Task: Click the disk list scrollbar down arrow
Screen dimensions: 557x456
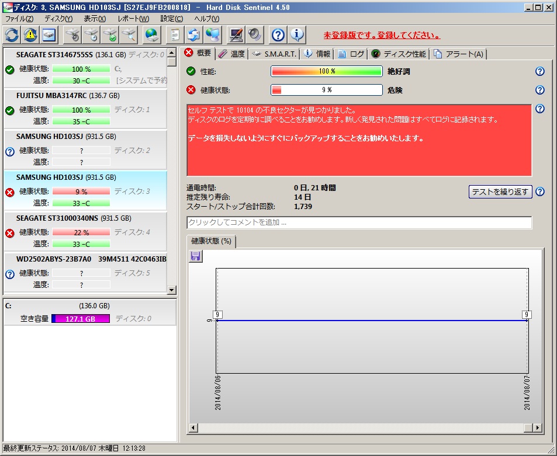Action: tap(171, 290)
